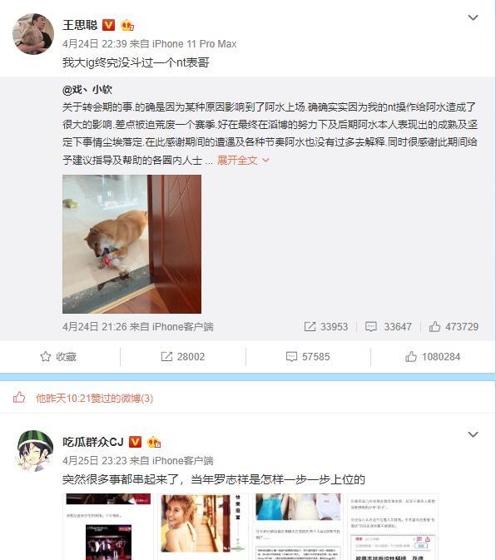Open the dropdown arrow on 王思聪's post
The image size is (496, 560).
[473, 17]
